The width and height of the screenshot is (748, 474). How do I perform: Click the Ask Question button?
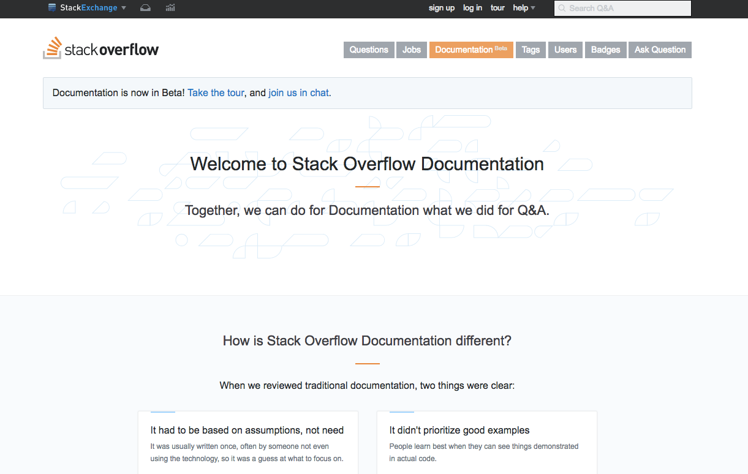pos(660,50)
